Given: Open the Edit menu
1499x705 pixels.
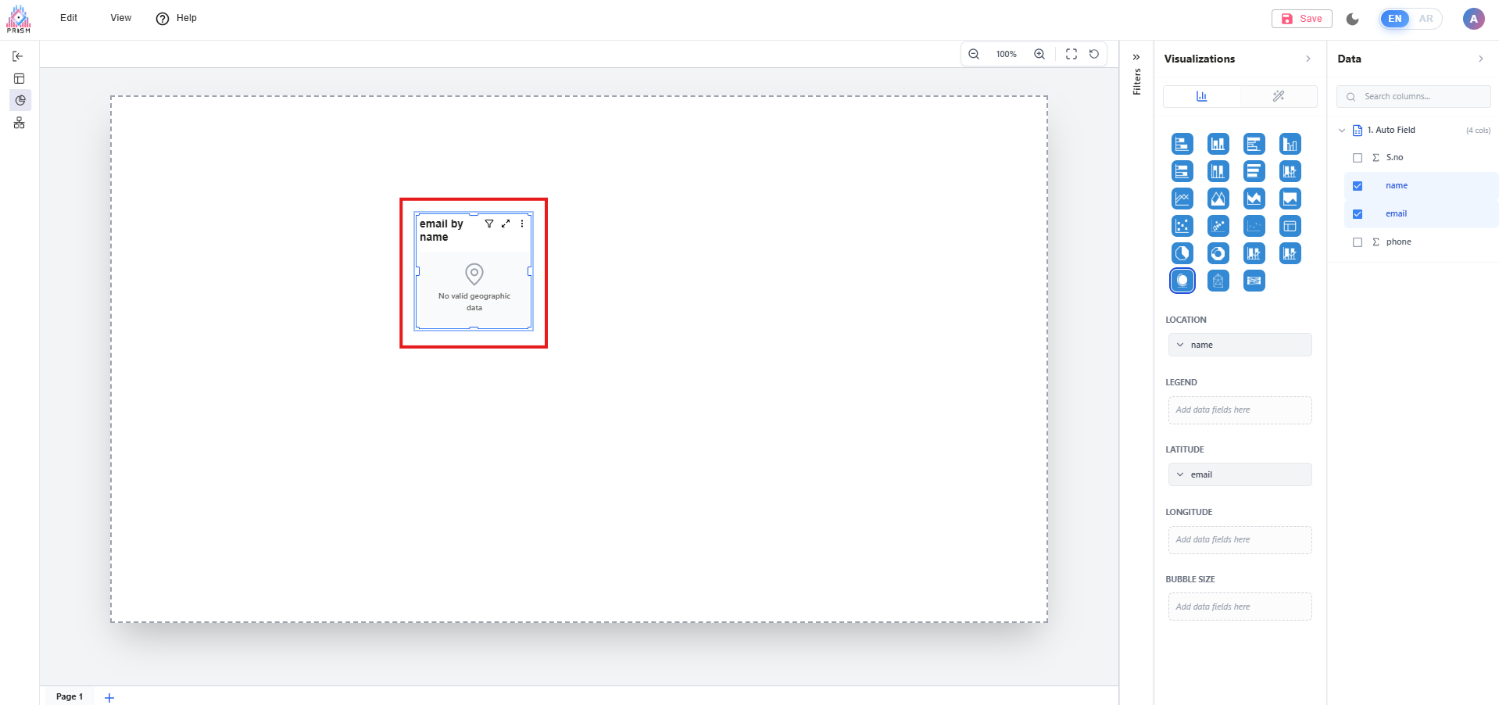Looking at the screenshot, I should (69, 18).
